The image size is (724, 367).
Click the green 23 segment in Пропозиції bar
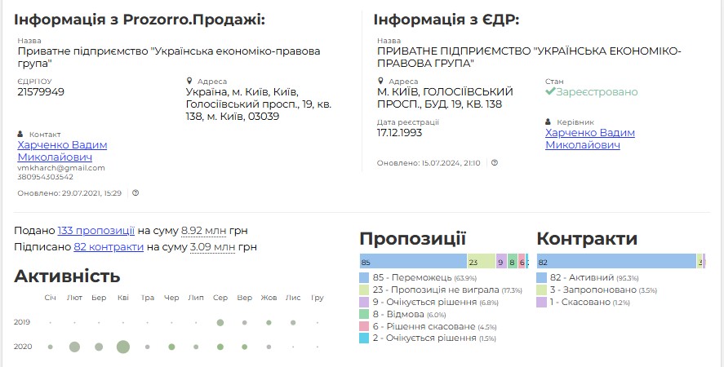(x=482, y=261)
